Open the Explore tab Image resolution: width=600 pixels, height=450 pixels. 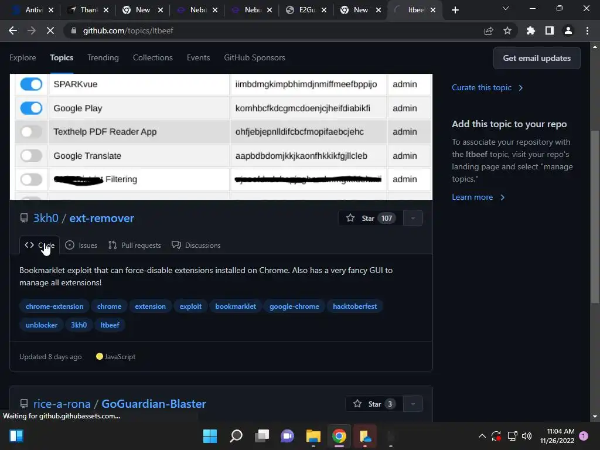coord(23,57)
